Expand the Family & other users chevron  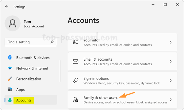[171, 100]
